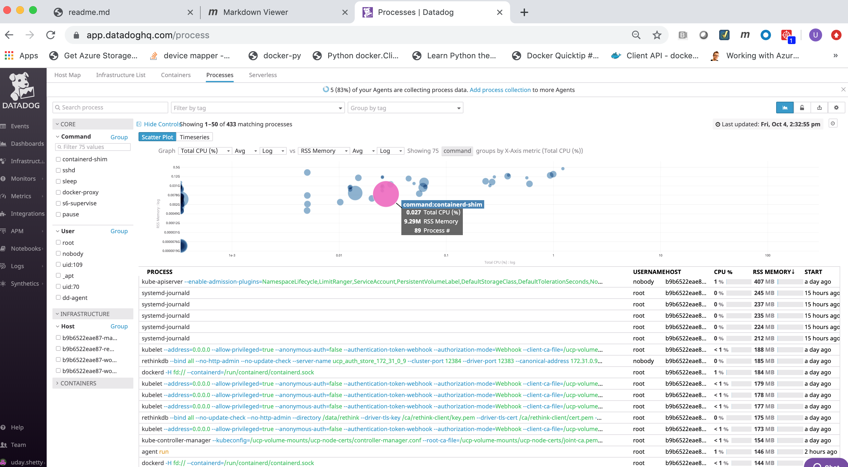This screenshot has height=467, width=848.
Task: Open Synthetics in the sidebar
Action: (25, 283)
